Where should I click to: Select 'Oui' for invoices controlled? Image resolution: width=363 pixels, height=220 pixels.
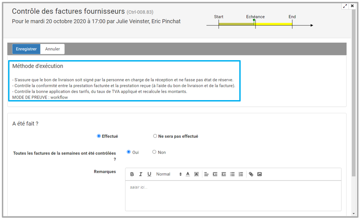point(129,152)
